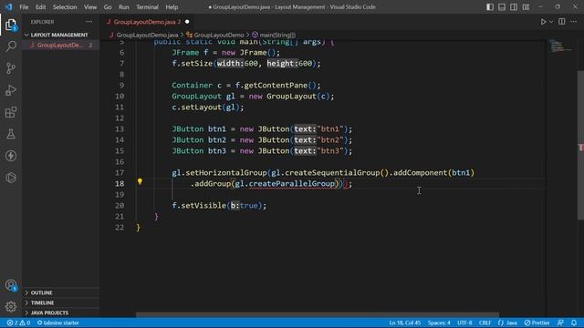The width and height of the screenshot is (584, 328).
Task: Open the Terminal menu
Action: pyautogui.click(x=147, y=7)
